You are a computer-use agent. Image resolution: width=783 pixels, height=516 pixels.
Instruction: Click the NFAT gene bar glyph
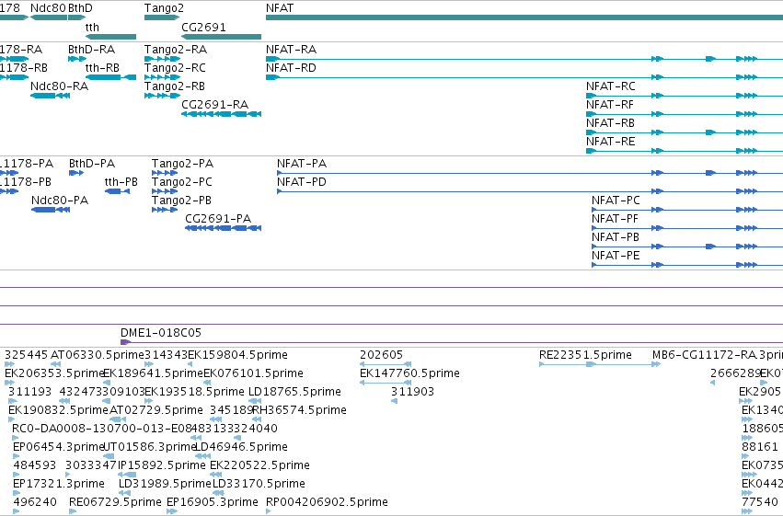click(524, 17)
